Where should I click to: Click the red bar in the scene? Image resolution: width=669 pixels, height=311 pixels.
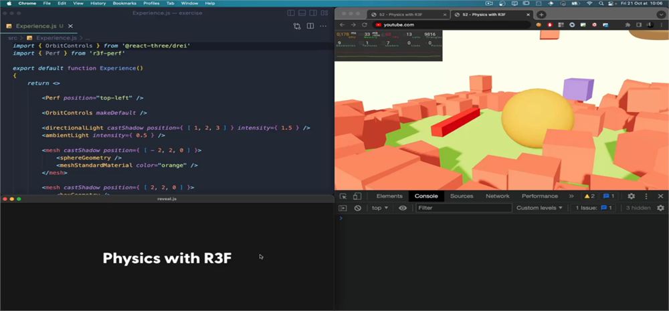point(455,121)
